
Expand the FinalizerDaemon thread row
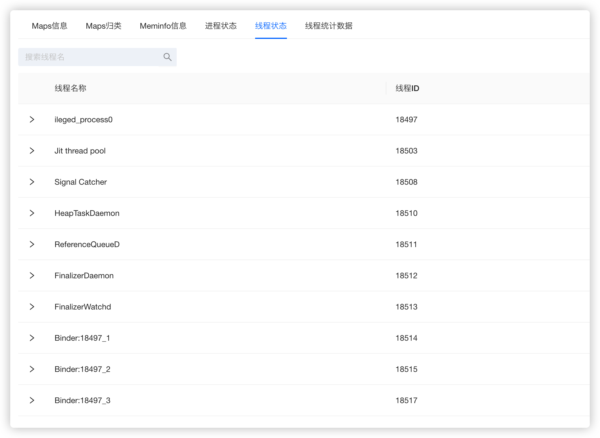[32, 275]
